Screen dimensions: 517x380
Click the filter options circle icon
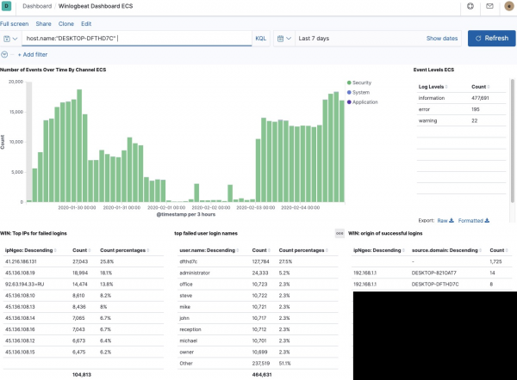pos(5,54)
